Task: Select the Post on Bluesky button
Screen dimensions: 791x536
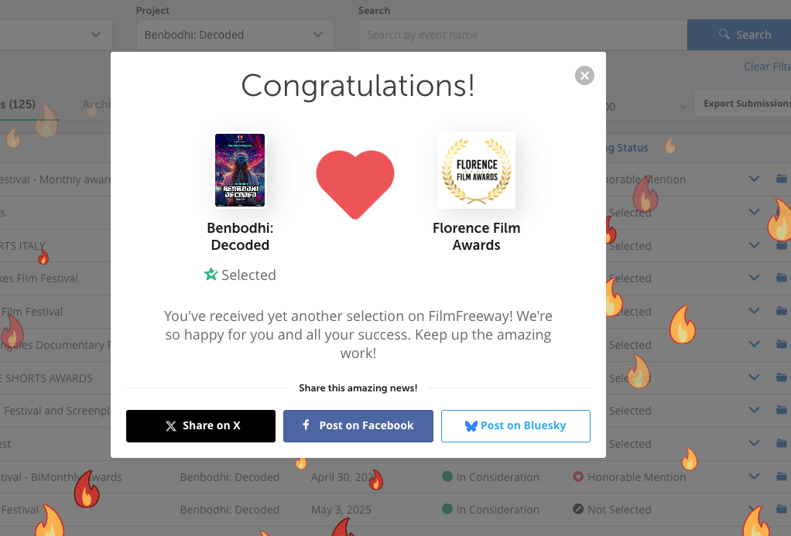Action: click(x=515, y=425)
